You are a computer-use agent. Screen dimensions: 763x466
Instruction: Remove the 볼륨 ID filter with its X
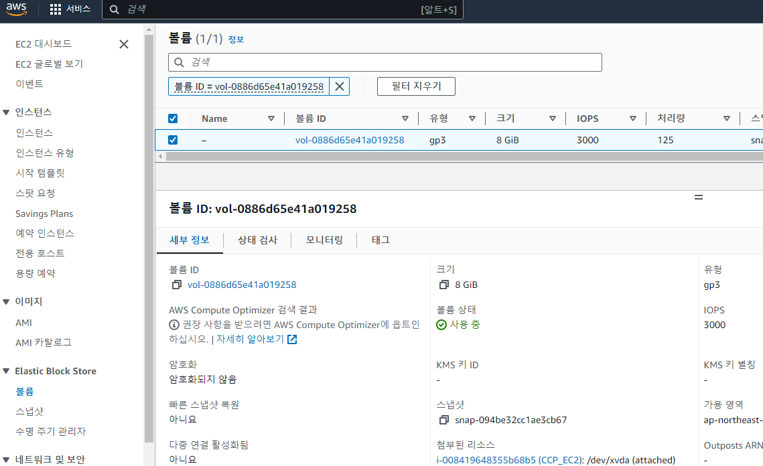point(340,86)
